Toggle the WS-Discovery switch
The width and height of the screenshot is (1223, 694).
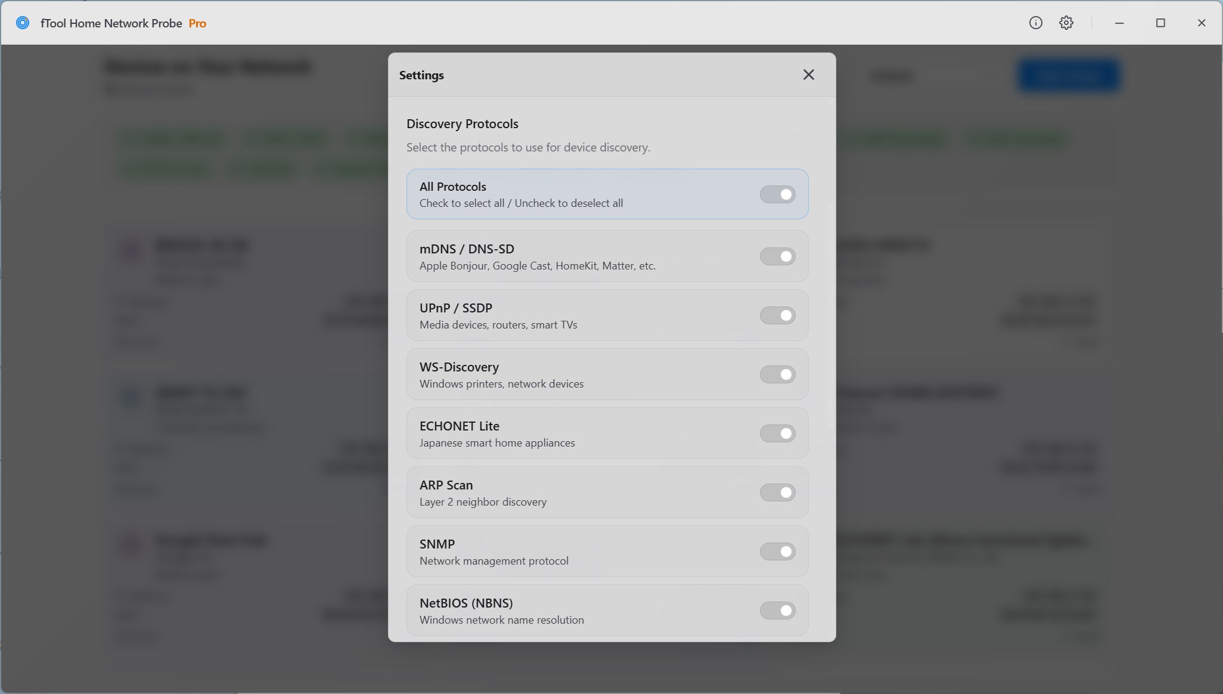tap(777, 374)
